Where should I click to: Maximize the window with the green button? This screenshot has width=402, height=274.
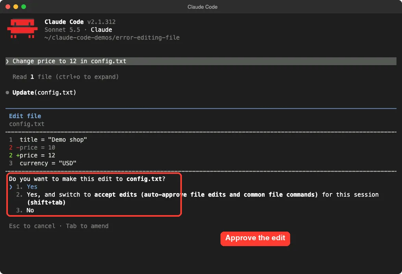coord(24,7)
